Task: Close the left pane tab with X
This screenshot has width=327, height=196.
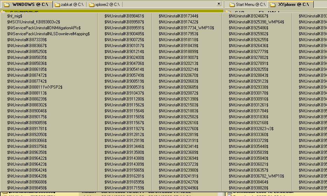Action: pyautogui.click(x=219, y=4)
